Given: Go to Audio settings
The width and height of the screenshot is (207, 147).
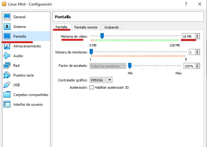Looking at the screenshot, I should (18, 56).
